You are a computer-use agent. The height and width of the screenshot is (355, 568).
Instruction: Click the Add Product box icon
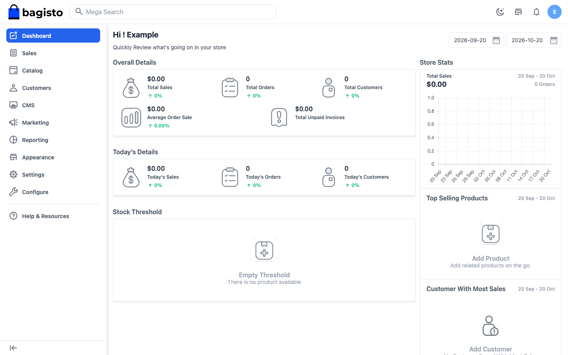491,234
